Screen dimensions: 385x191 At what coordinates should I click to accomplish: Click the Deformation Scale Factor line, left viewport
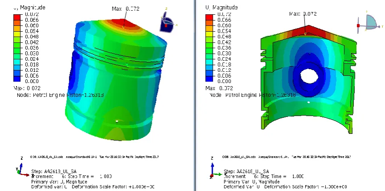tap(93, 187)
